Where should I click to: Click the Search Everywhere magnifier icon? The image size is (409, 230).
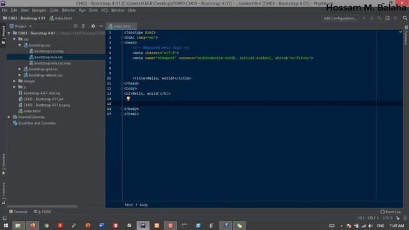tap(405, 19)
